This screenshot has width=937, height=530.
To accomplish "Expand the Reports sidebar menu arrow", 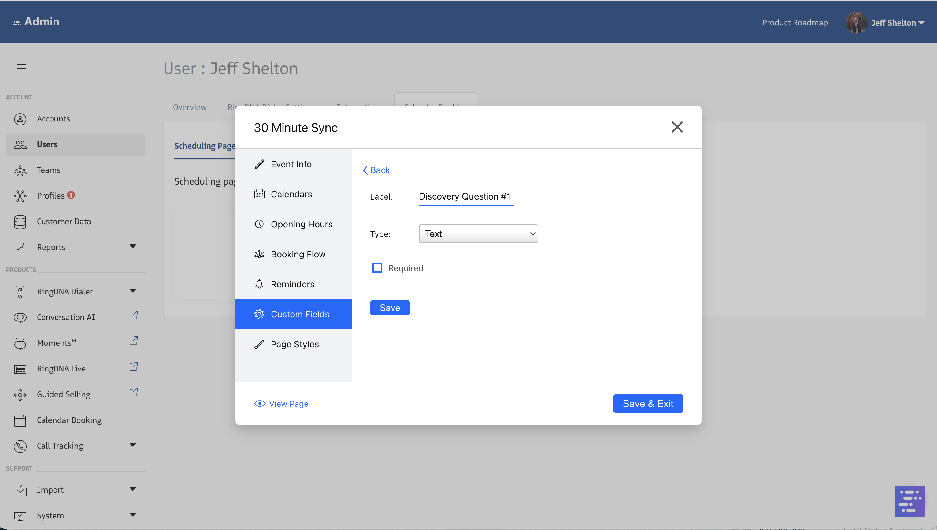I will pos(133,246).
